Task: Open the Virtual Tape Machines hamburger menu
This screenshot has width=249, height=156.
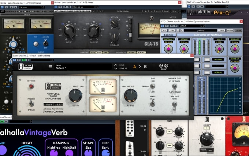Action: 50,66
